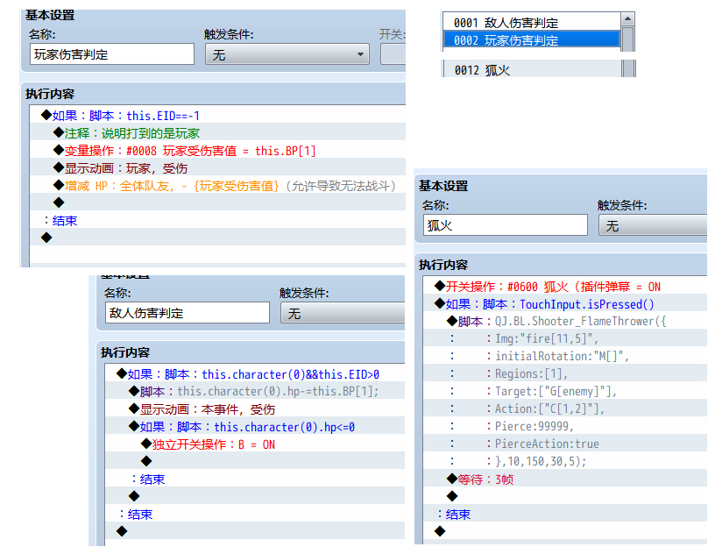Click the list scrollbar up arrow
715x547 pixels.
[627, 19]
